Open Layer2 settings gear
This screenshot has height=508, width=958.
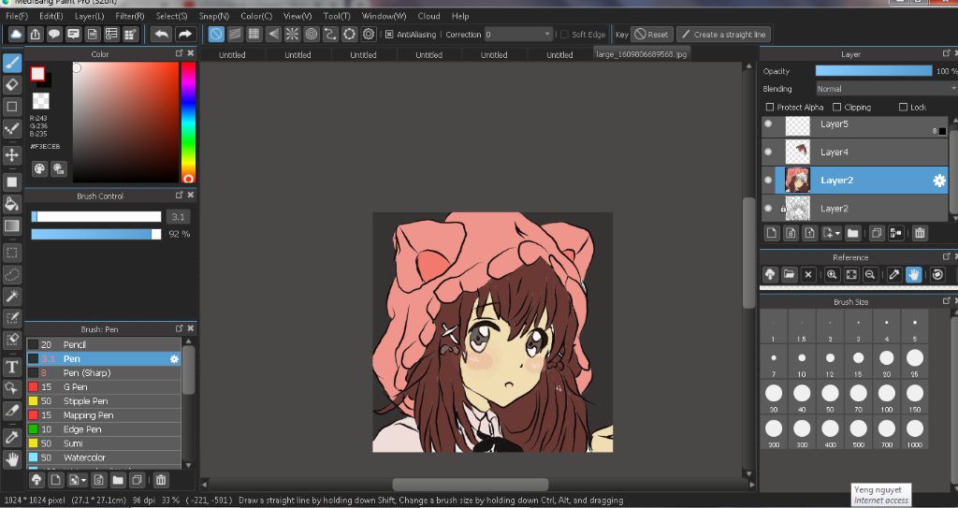[939, 181]
